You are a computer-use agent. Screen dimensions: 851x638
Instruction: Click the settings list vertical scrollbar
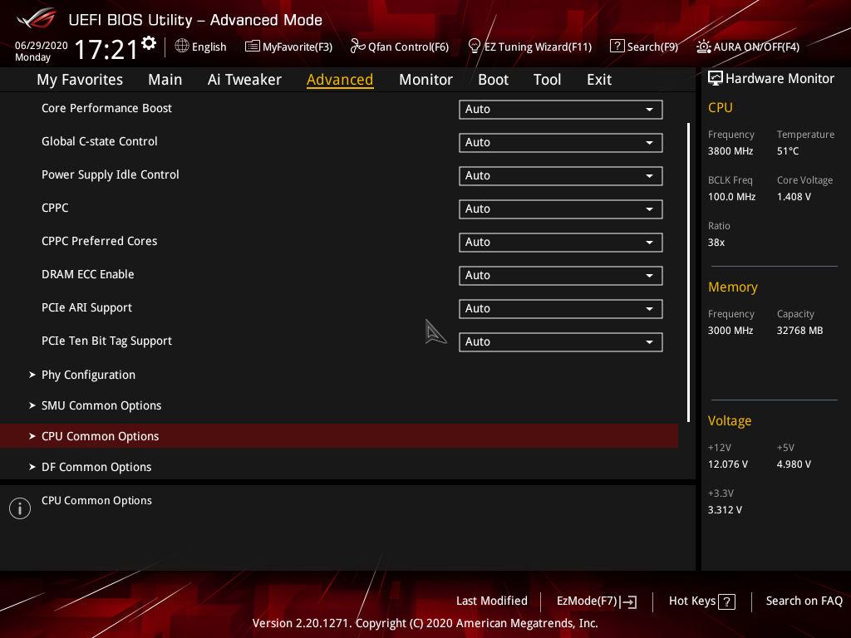coord(688,272)
